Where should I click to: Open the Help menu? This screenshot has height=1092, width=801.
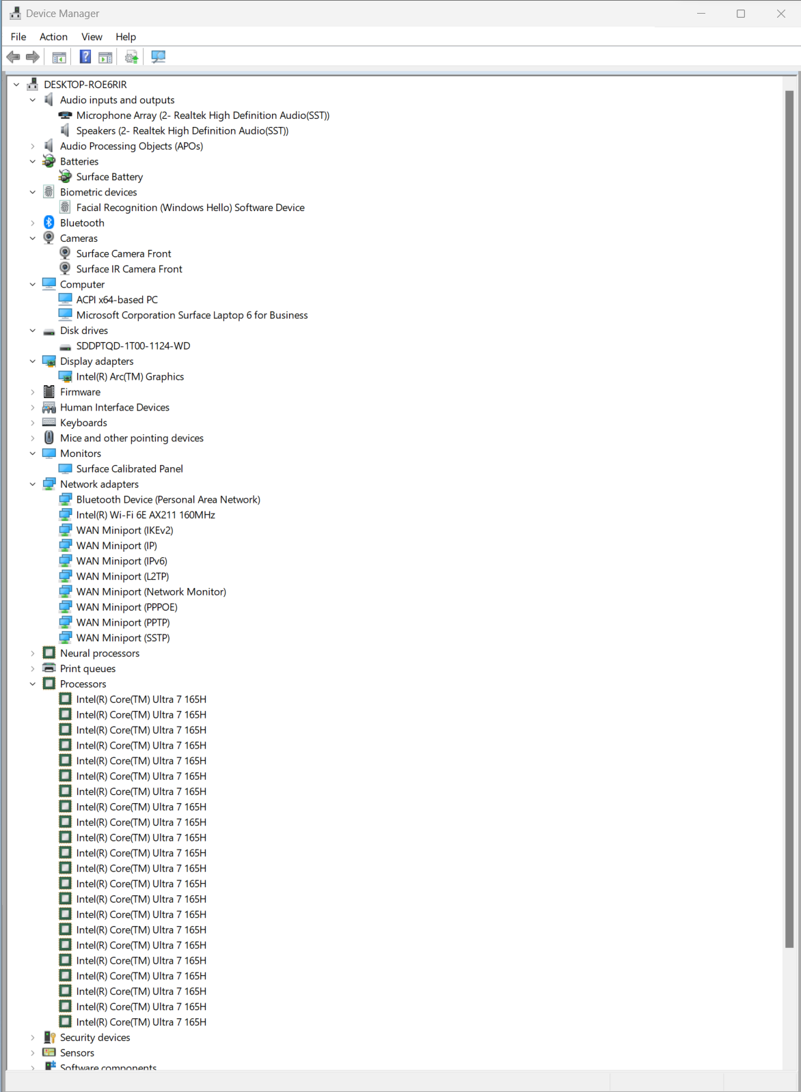click(x=126, y=37)
